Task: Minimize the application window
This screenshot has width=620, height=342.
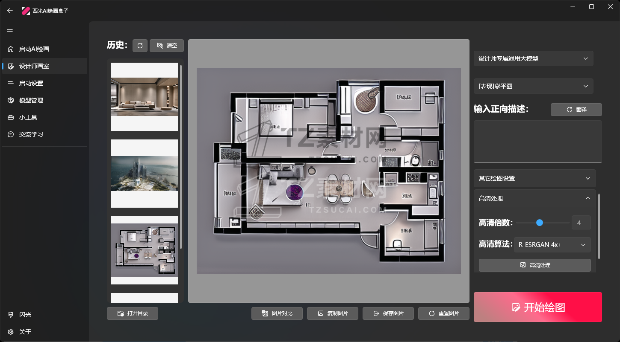Action: (x=573, y=7)
